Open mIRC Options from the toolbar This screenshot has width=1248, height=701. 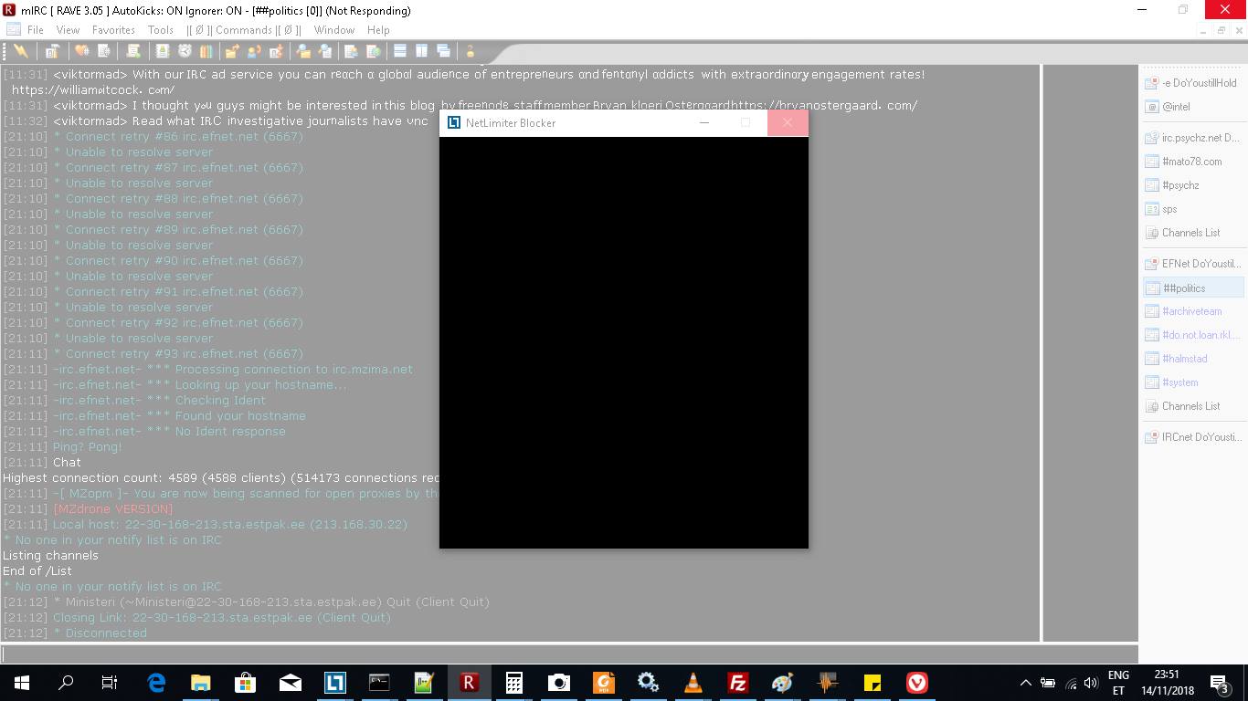pos(52,51)
